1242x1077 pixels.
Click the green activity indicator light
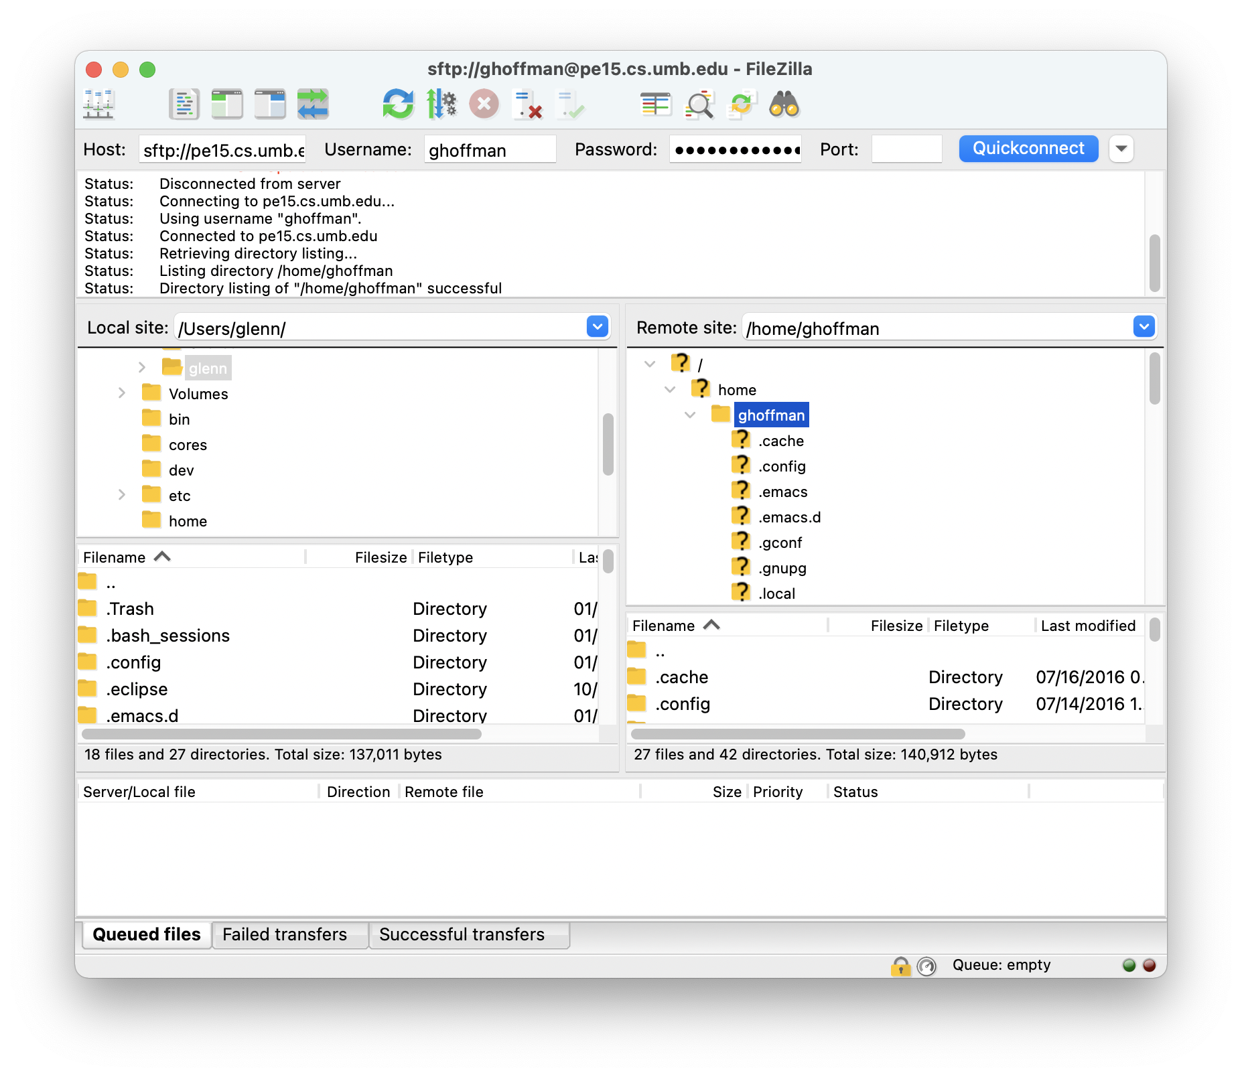click(1129, 965)
